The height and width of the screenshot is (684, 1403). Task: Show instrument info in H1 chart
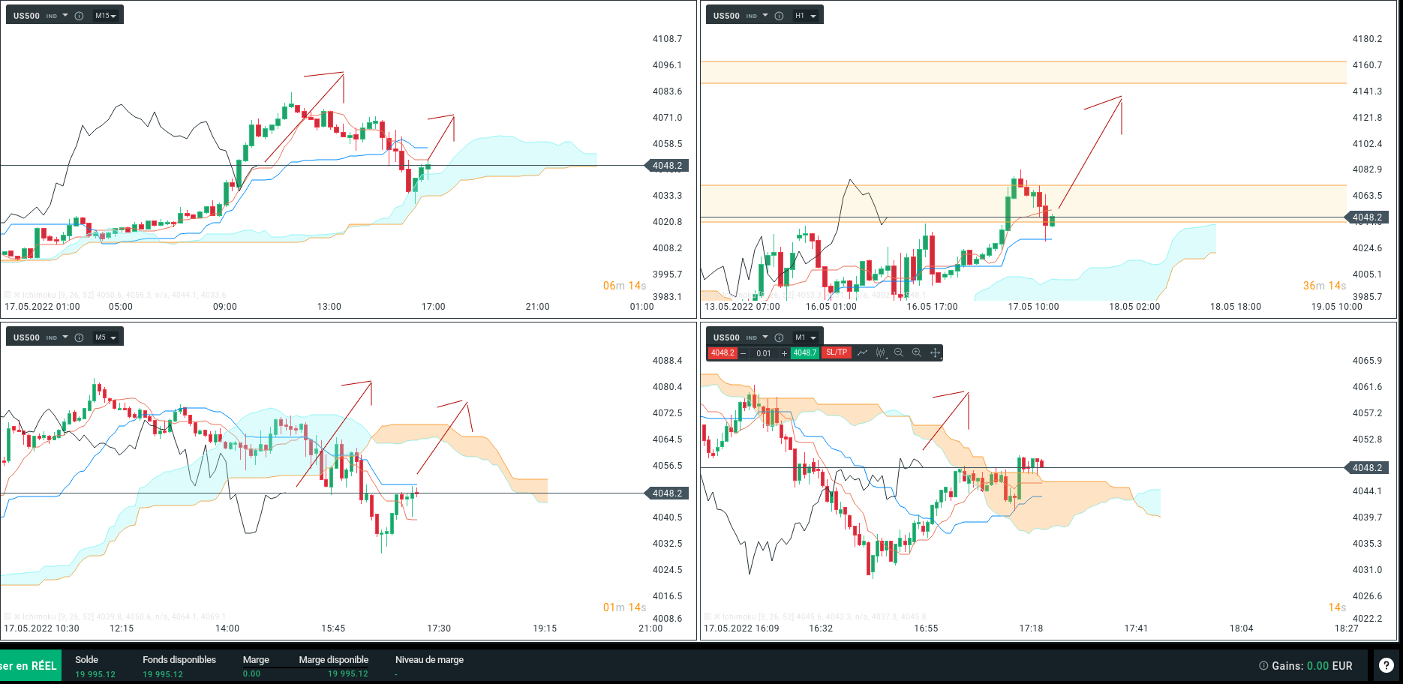pos(779,16)
